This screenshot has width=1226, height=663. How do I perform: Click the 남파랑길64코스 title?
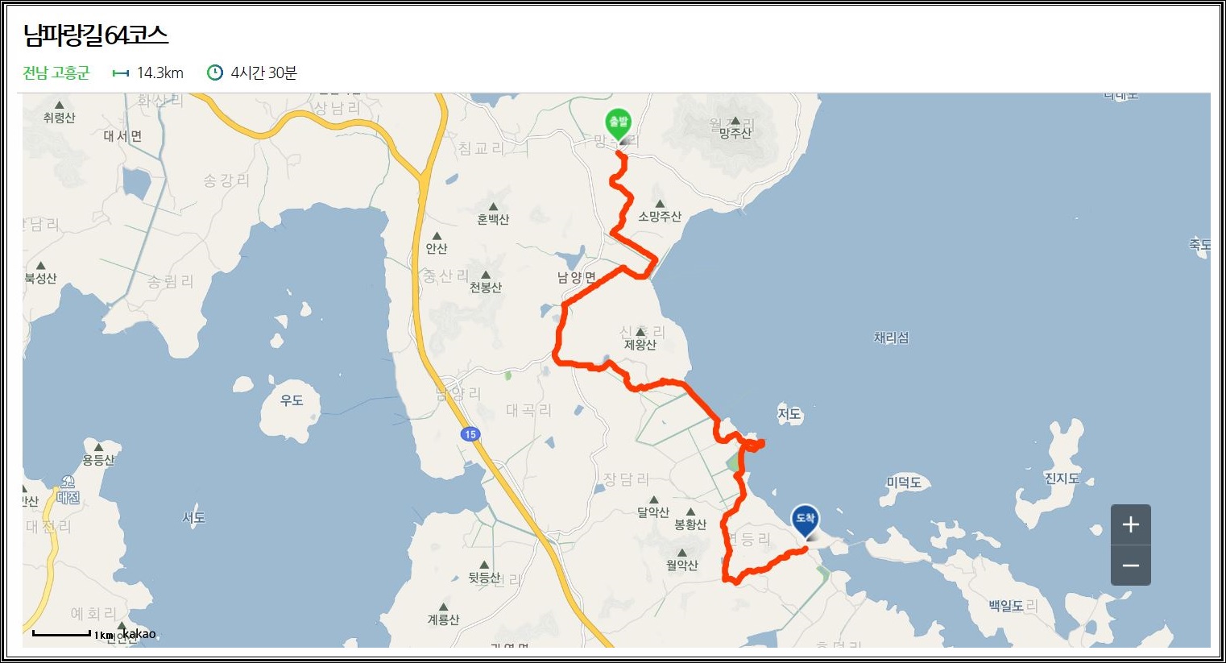pos(96,35)
